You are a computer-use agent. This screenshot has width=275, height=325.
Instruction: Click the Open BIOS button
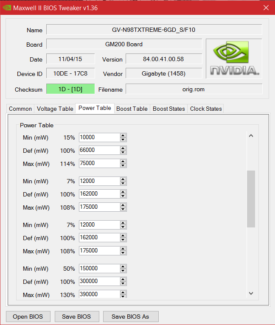click(x=28, y=317)
